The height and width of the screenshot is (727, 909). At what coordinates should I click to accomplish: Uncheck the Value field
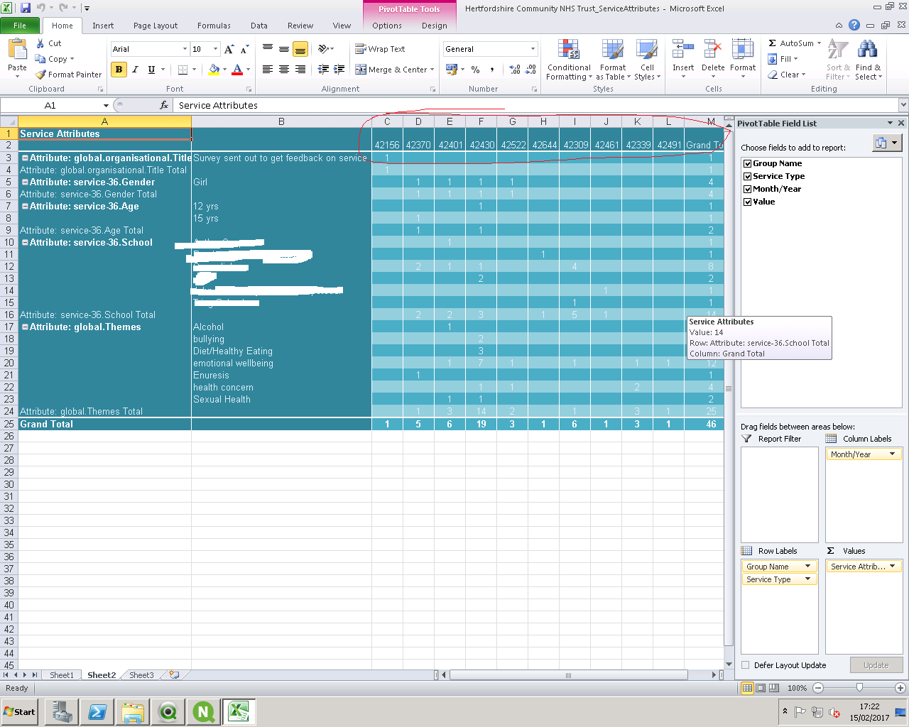747,202
